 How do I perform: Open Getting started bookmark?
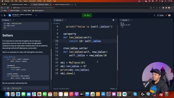38,11
